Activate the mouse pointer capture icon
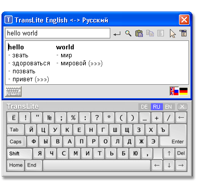 click(172, 33)
